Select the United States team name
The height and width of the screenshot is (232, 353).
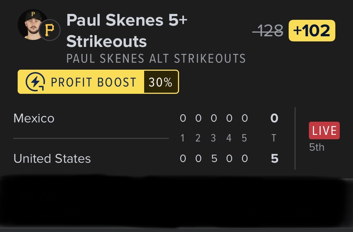click(x=52, y=159)
